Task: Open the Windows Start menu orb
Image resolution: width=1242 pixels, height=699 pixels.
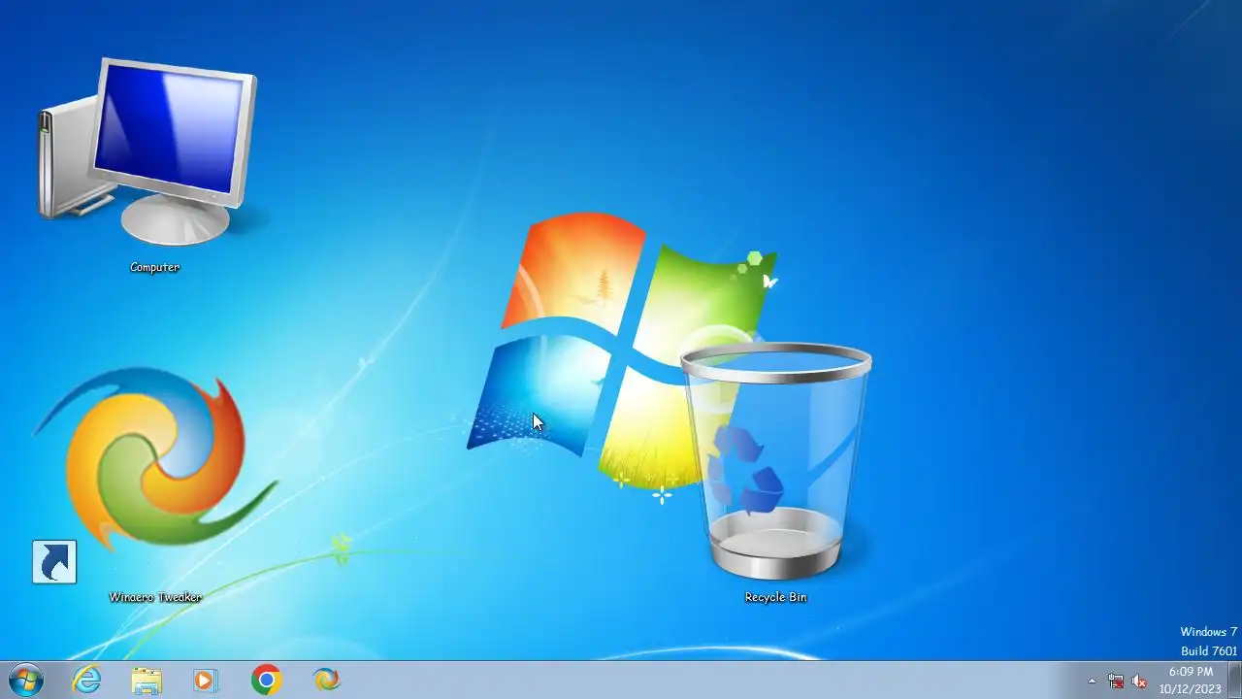Action: tap(25, 680)
